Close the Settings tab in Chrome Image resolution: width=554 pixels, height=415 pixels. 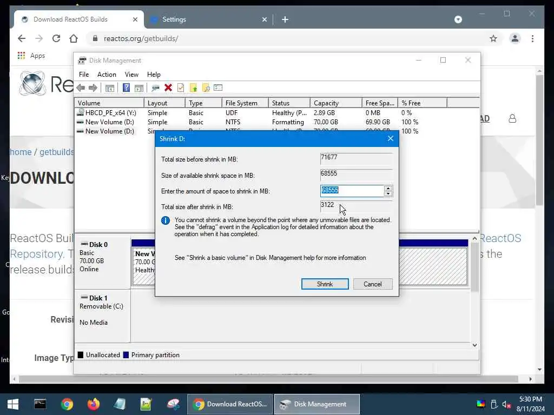pyautogui.click(x=264, y=19)
